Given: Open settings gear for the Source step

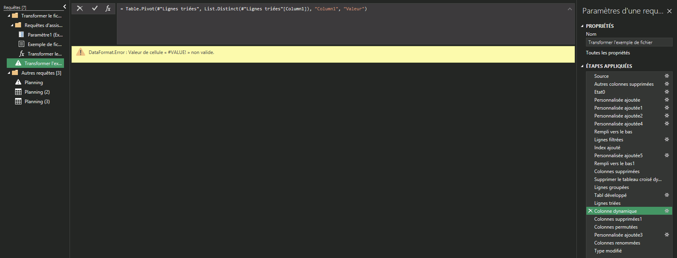Looking at the screenshot, I should (x=667, y=76).
